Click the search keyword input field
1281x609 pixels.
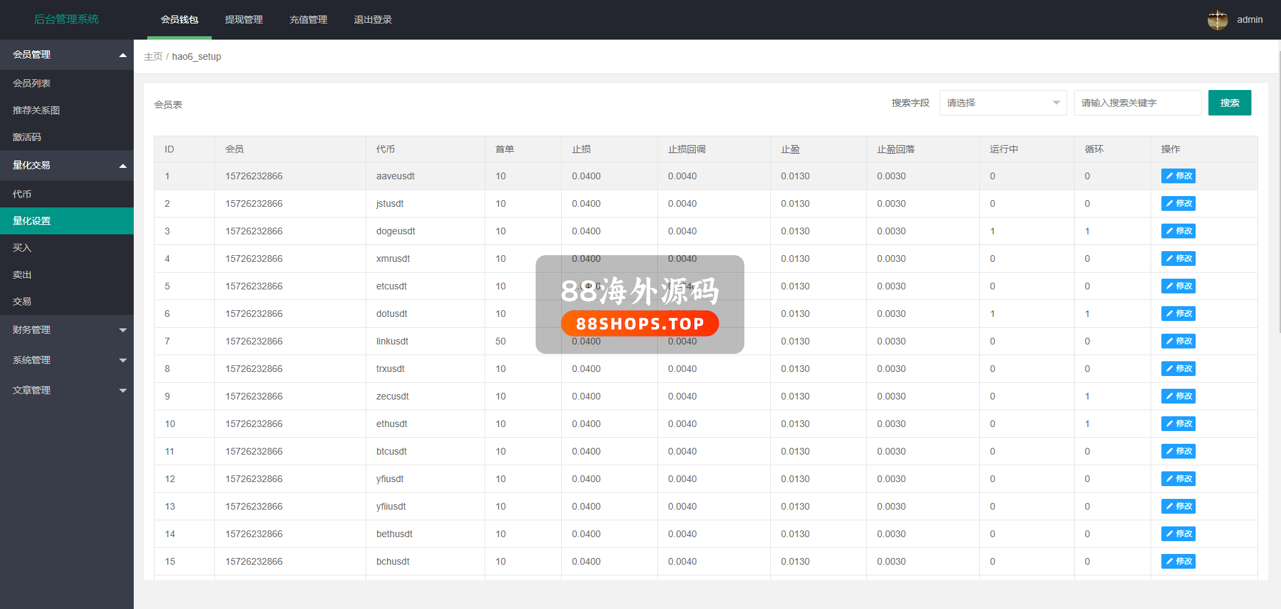1137,103
